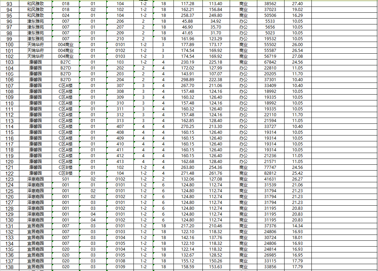The height and width of the screenshot is (271, 378).
Task: Click the area value 217.20 in row 131
Action: tap(188, 226)
